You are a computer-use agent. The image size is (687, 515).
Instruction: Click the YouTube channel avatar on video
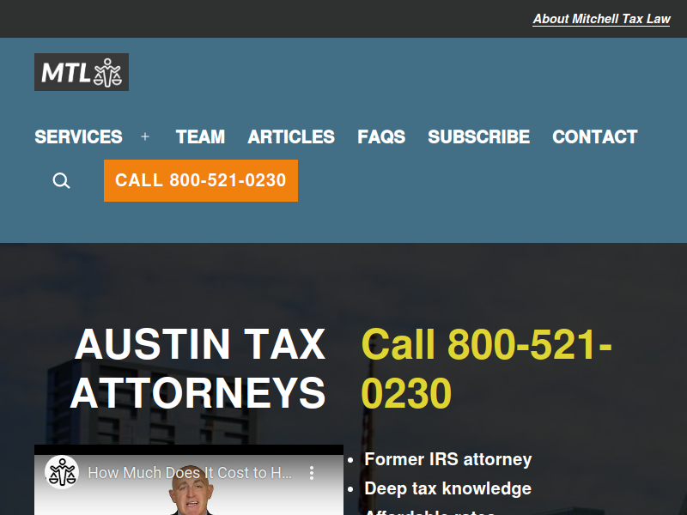coord(62,473)
